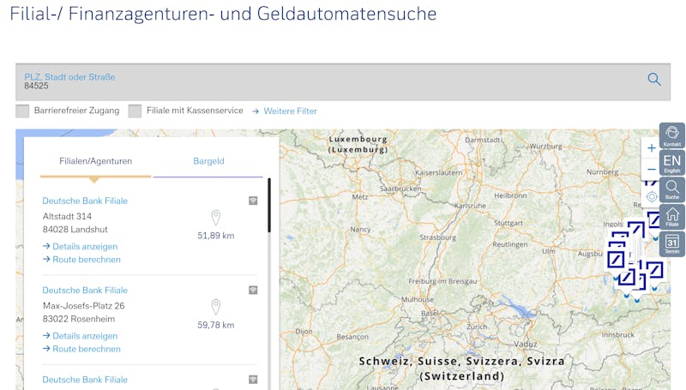
Task: Open the third Deutsche Bank Filiale link
Action: tap(85, 380)
